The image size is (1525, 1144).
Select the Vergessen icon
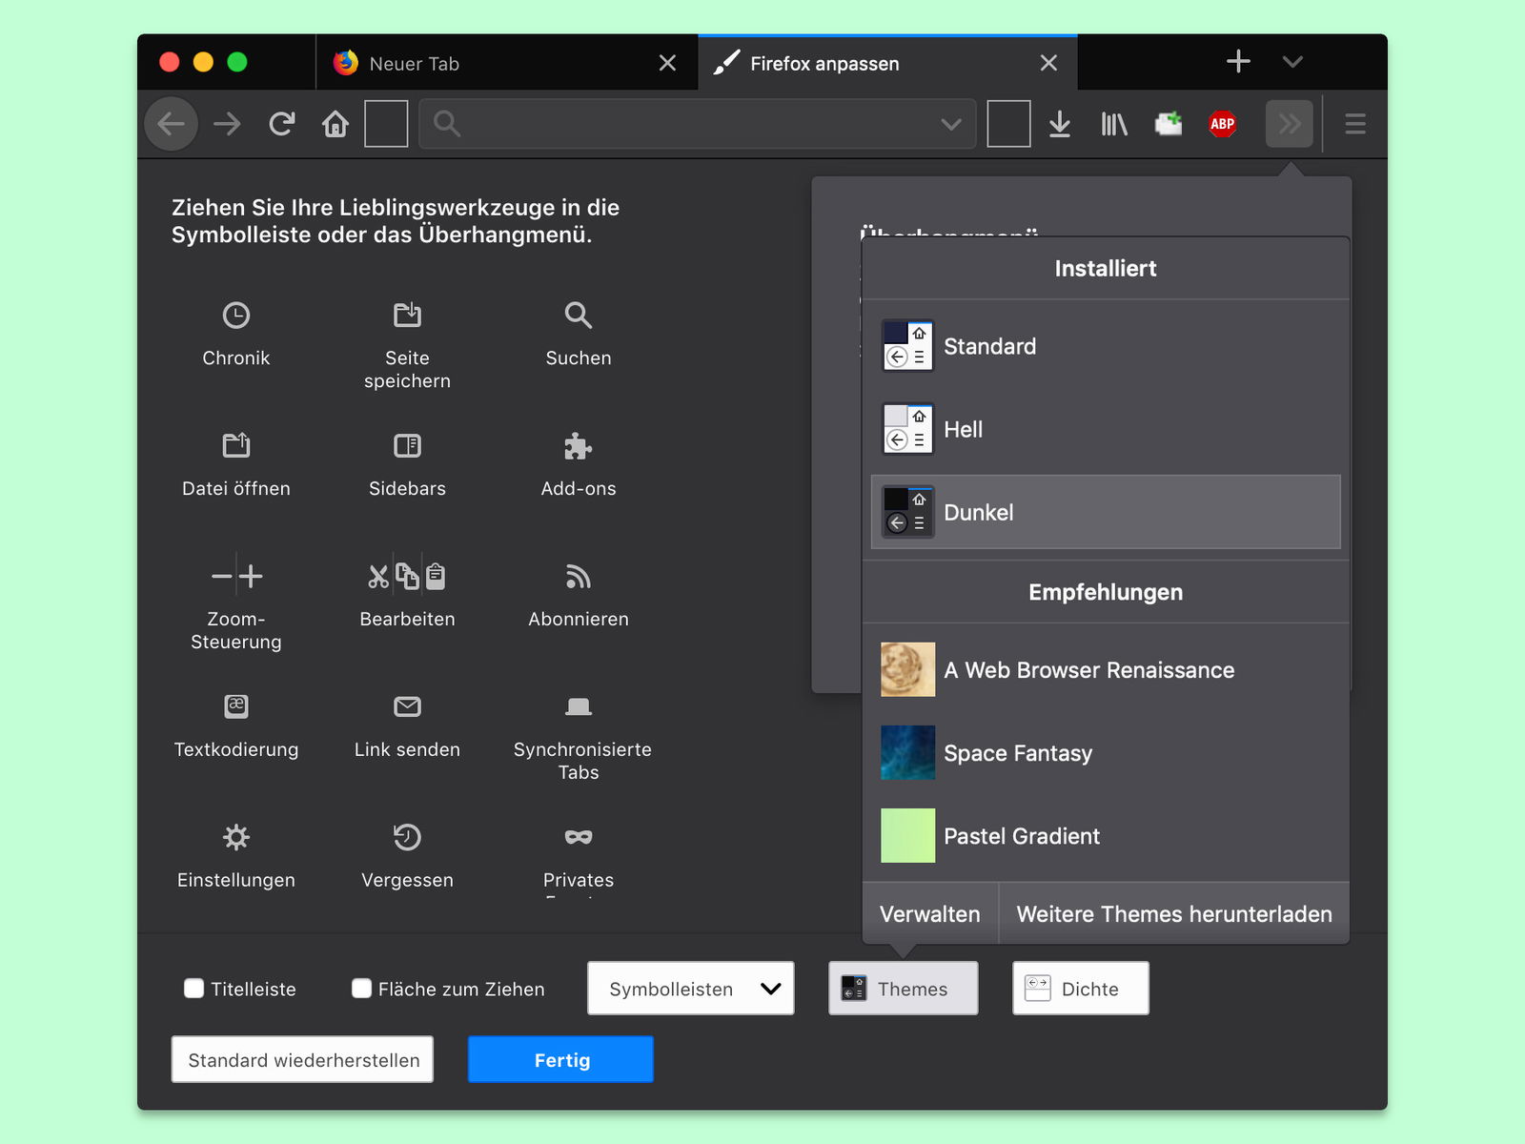click(x=407, y=837)
